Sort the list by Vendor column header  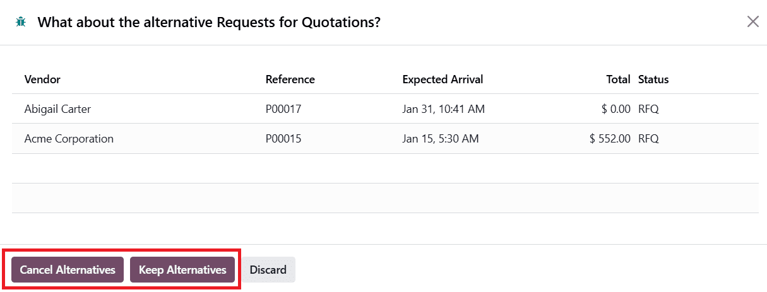point(42,79)
